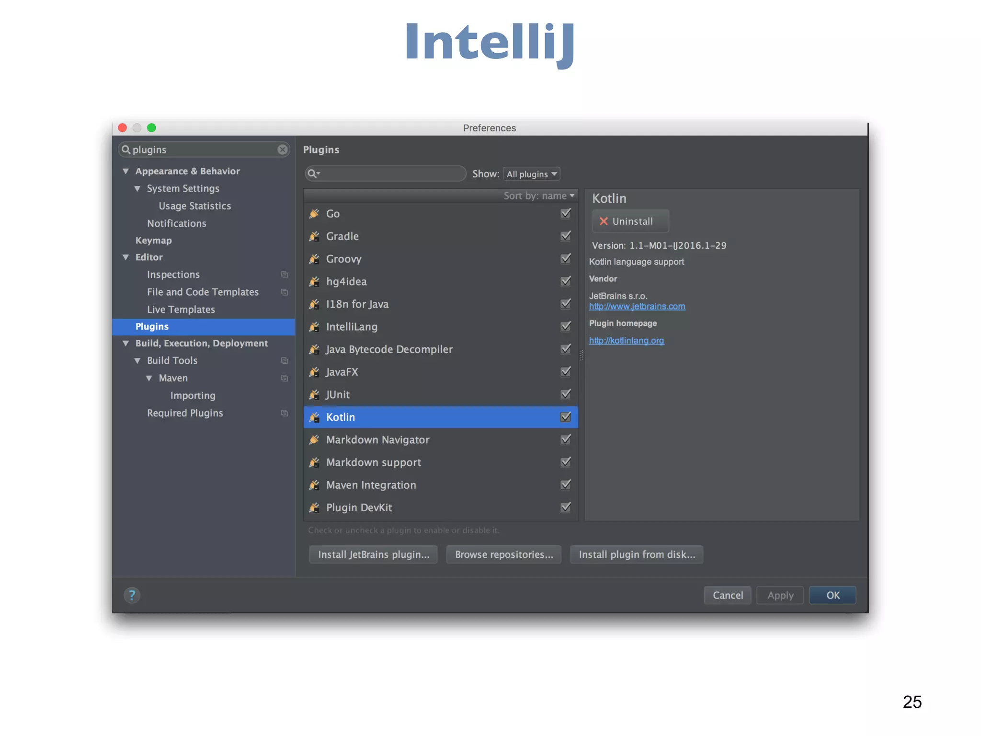Image resolution: width=981 pixels, height=736 pixels.
Task: Toggle the Groovy plugin checkbox
Action: [x=566, y=258]
